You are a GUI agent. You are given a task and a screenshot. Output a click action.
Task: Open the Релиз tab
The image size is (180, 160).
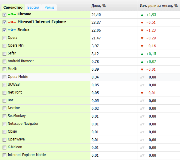click(49, 7)
